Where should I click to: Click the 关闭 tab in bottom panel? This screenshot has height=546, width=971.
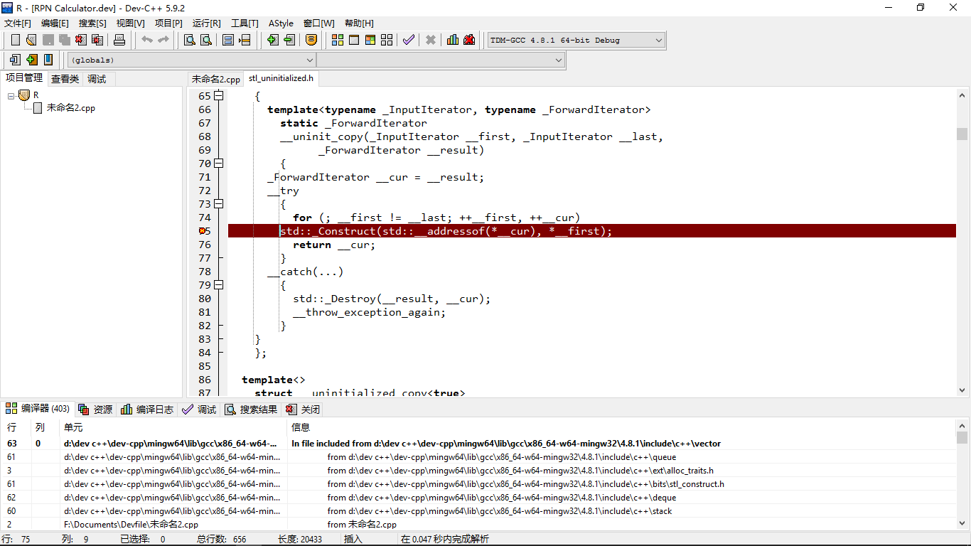pyautogui.click(x=303, y=409)
